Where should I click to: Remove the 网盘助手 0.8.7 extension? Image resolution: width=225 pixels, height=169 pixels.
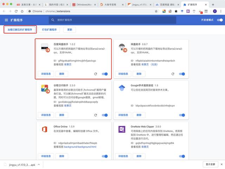point(139,74)
